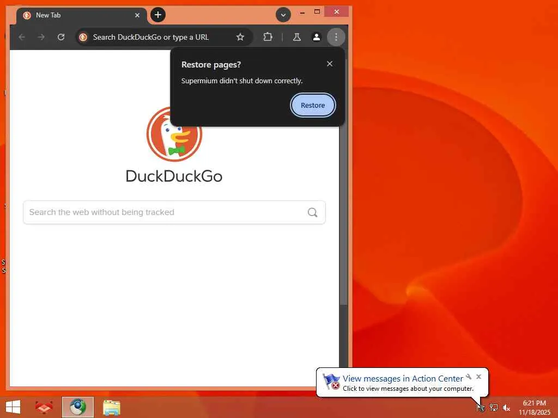This screenshot has width=558, height=418.
Task: Click the Action Center flag tray icon
Action: pyautogui.click(x=481, y=407)
